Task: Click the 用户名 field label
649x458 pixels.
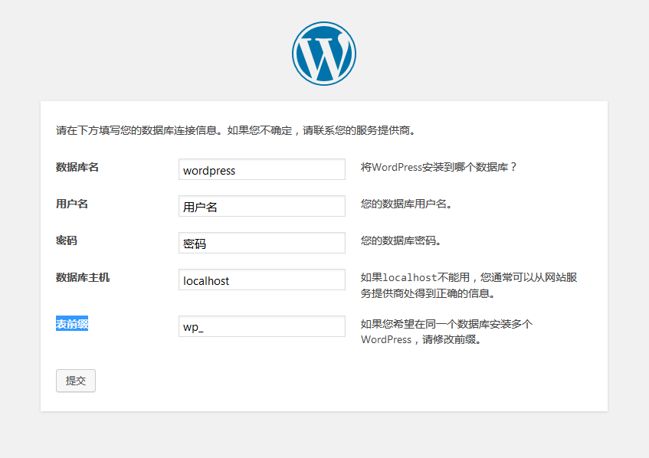Action: pos(72,204)
